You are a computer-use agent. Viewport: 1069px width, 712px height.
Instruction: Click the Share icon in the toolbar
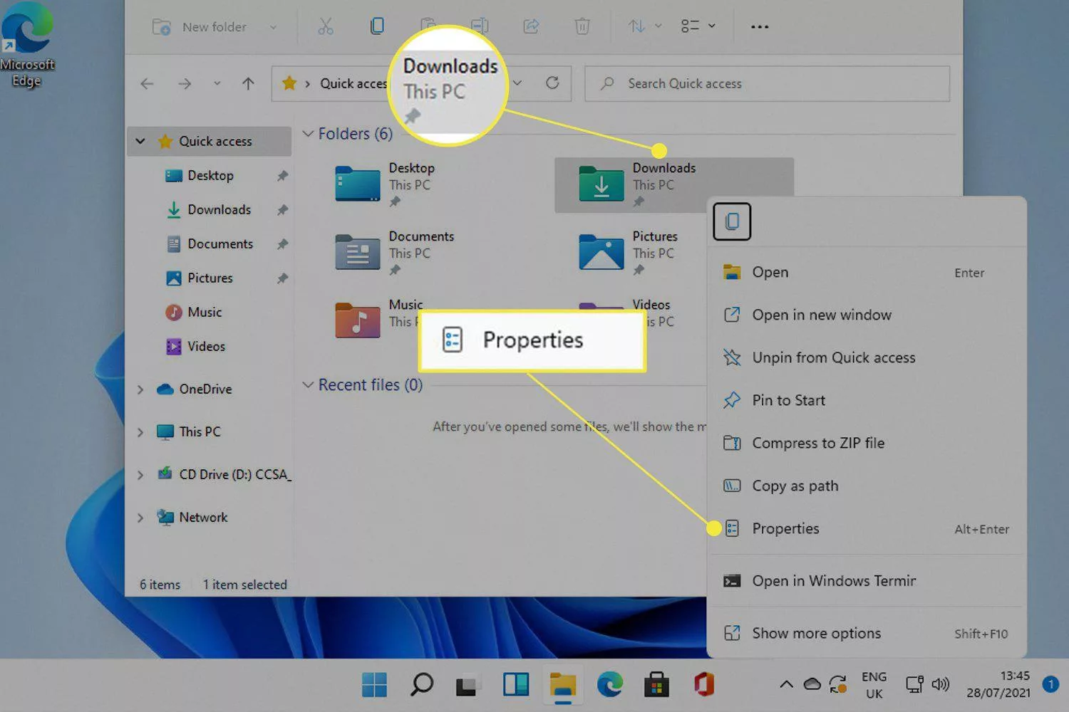pyautogui.click(x=531, y=26)
